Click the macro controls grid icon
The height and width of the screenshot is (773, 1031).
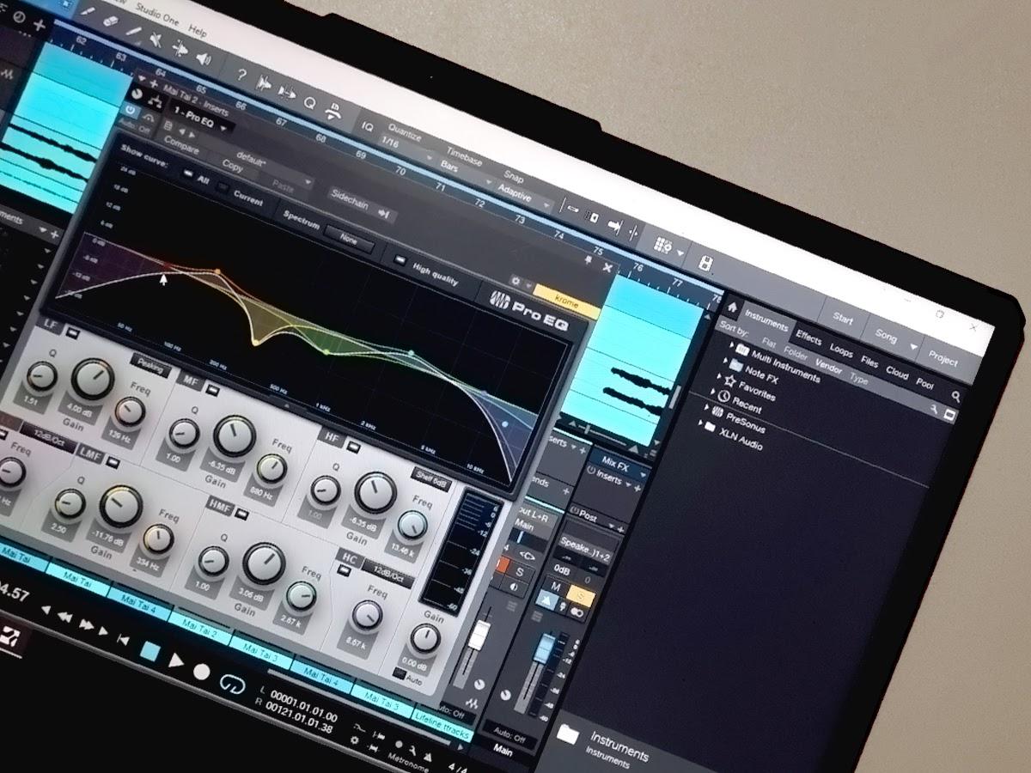pyautogui.click(x=662, y=247)
